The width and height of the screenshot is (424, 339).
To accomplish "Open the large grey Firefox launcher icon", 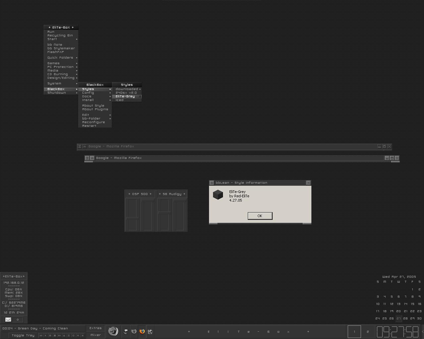I will (x=113, y=331).
